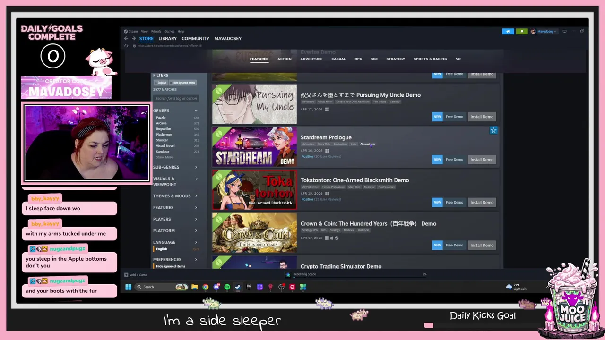Filter by the Roguelike genre
This screenshot has width=605, height=340.
coord(177,129)
